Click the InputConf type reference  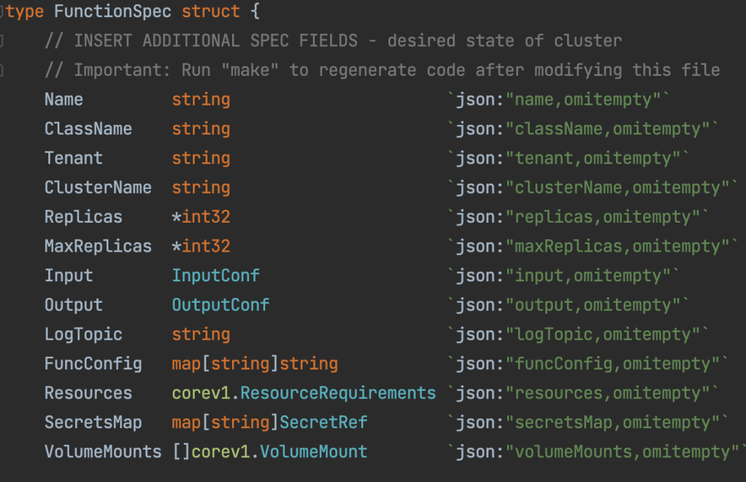pos(216,276)
